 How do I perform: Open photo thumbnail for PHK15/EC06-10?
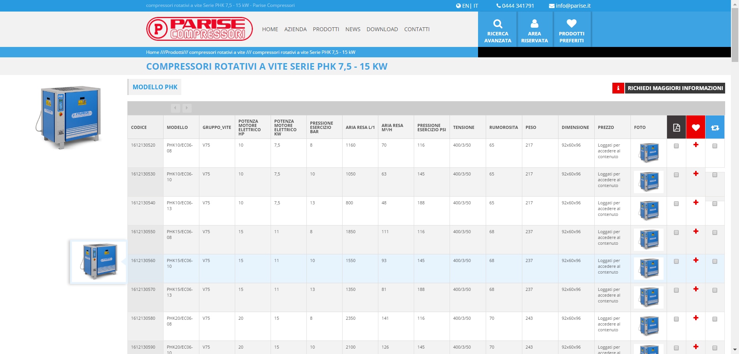click(649, 268)
